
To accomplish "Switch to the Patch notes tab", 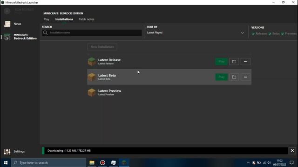I will pos(86,19).
